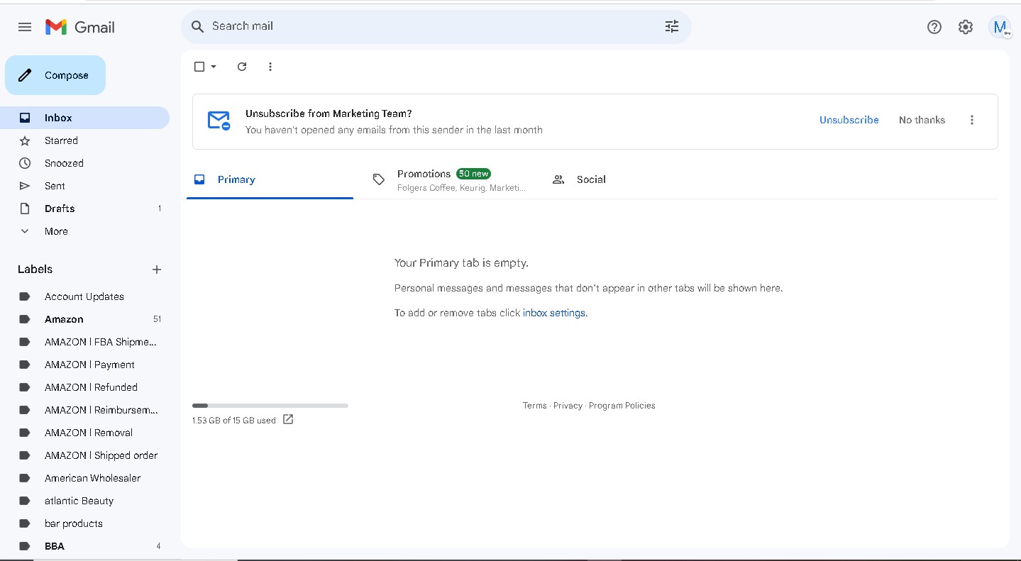1021x561 pixels.
Task: Open the Inbox folder
Action: (x=84, y=118)
